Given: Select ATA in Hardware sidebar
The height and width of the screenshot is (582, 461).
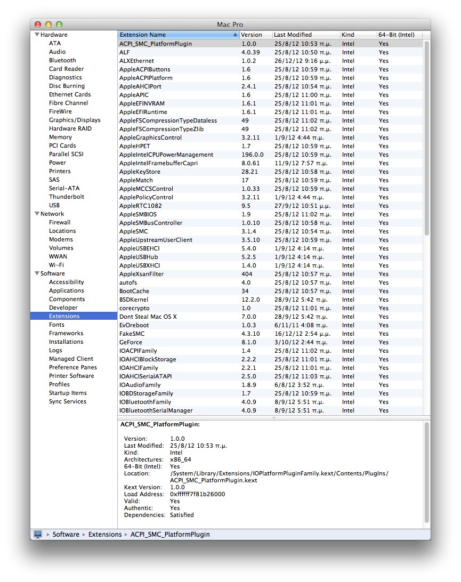Looking at the screenshot, I should pyautogui.click(x=55, y=43).
